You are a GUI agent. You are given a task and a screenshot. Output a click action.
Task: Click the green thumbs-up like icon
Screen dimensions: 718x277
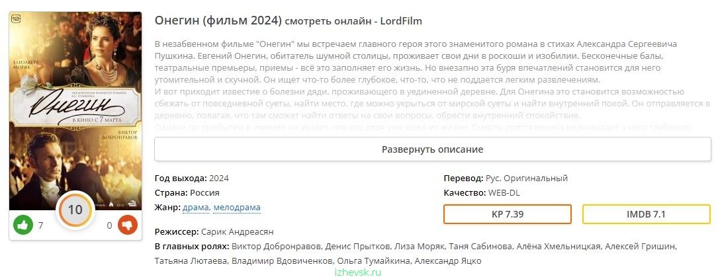[x=23, y=225]
